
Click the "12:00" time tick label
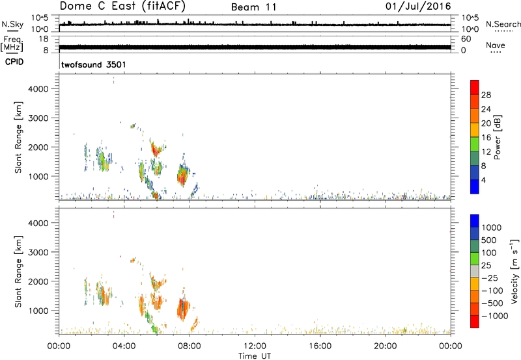click(x=255, y=346)
